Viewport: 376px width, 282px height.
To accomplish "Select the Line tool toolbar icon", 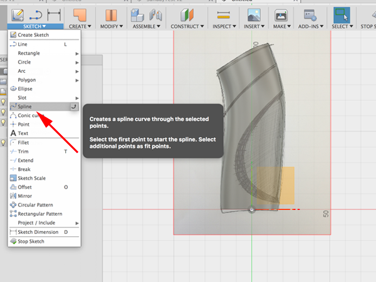I will [x=36, y=15].
